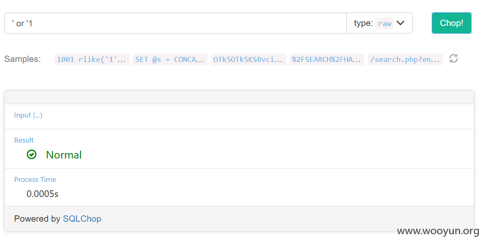Click the Normal result text
This screenshot has height=243, width=483.
(x=64, y=155)
